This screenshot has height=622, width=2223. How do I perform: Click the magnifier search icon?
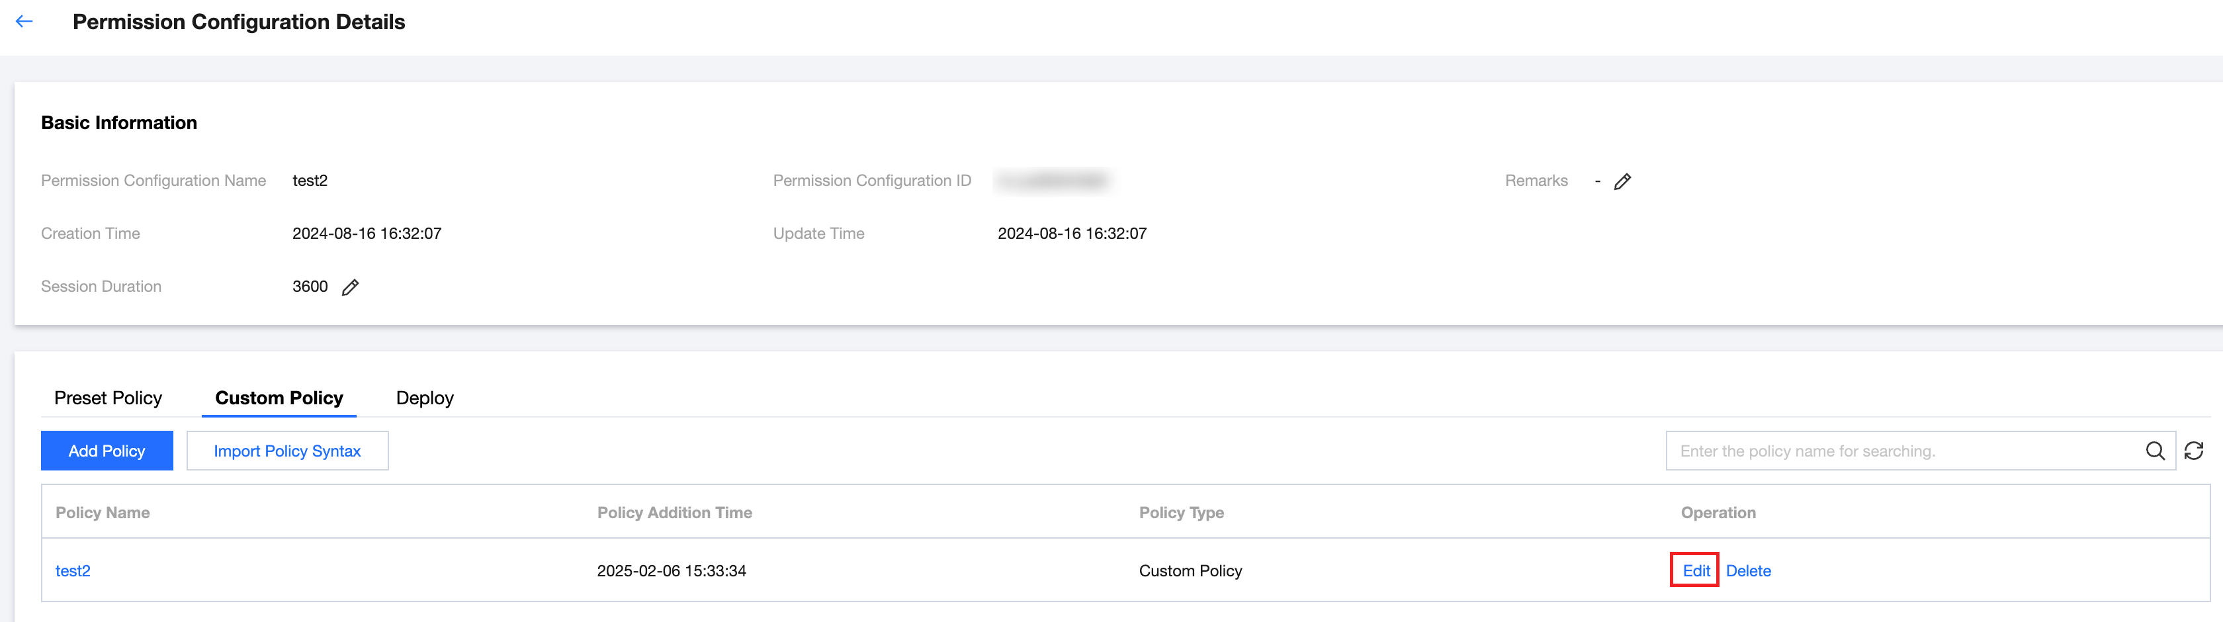(2154, 451)
